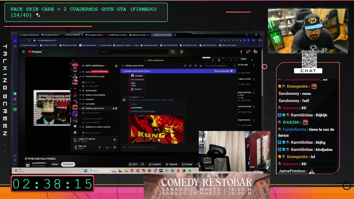Open Discord channel mememania
Image resolution: width=354 pixels, height=199 pixels.
(x=91, y=90)
